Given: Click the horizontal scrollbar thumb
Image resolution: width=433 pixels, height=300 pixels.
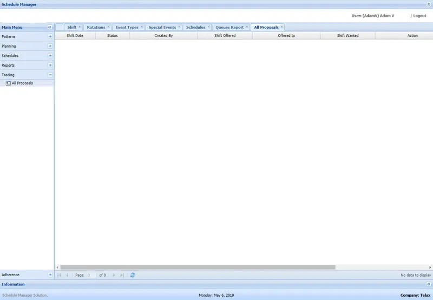Looking at the screenshot, I should coord(198,267).
